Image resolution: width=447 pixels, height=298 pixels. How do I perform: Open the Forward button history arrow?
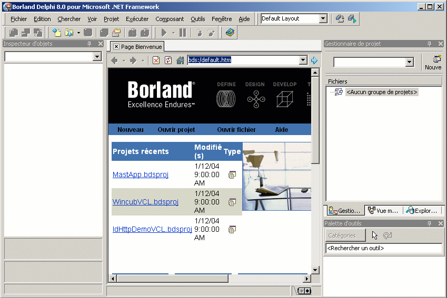[143, 60]
